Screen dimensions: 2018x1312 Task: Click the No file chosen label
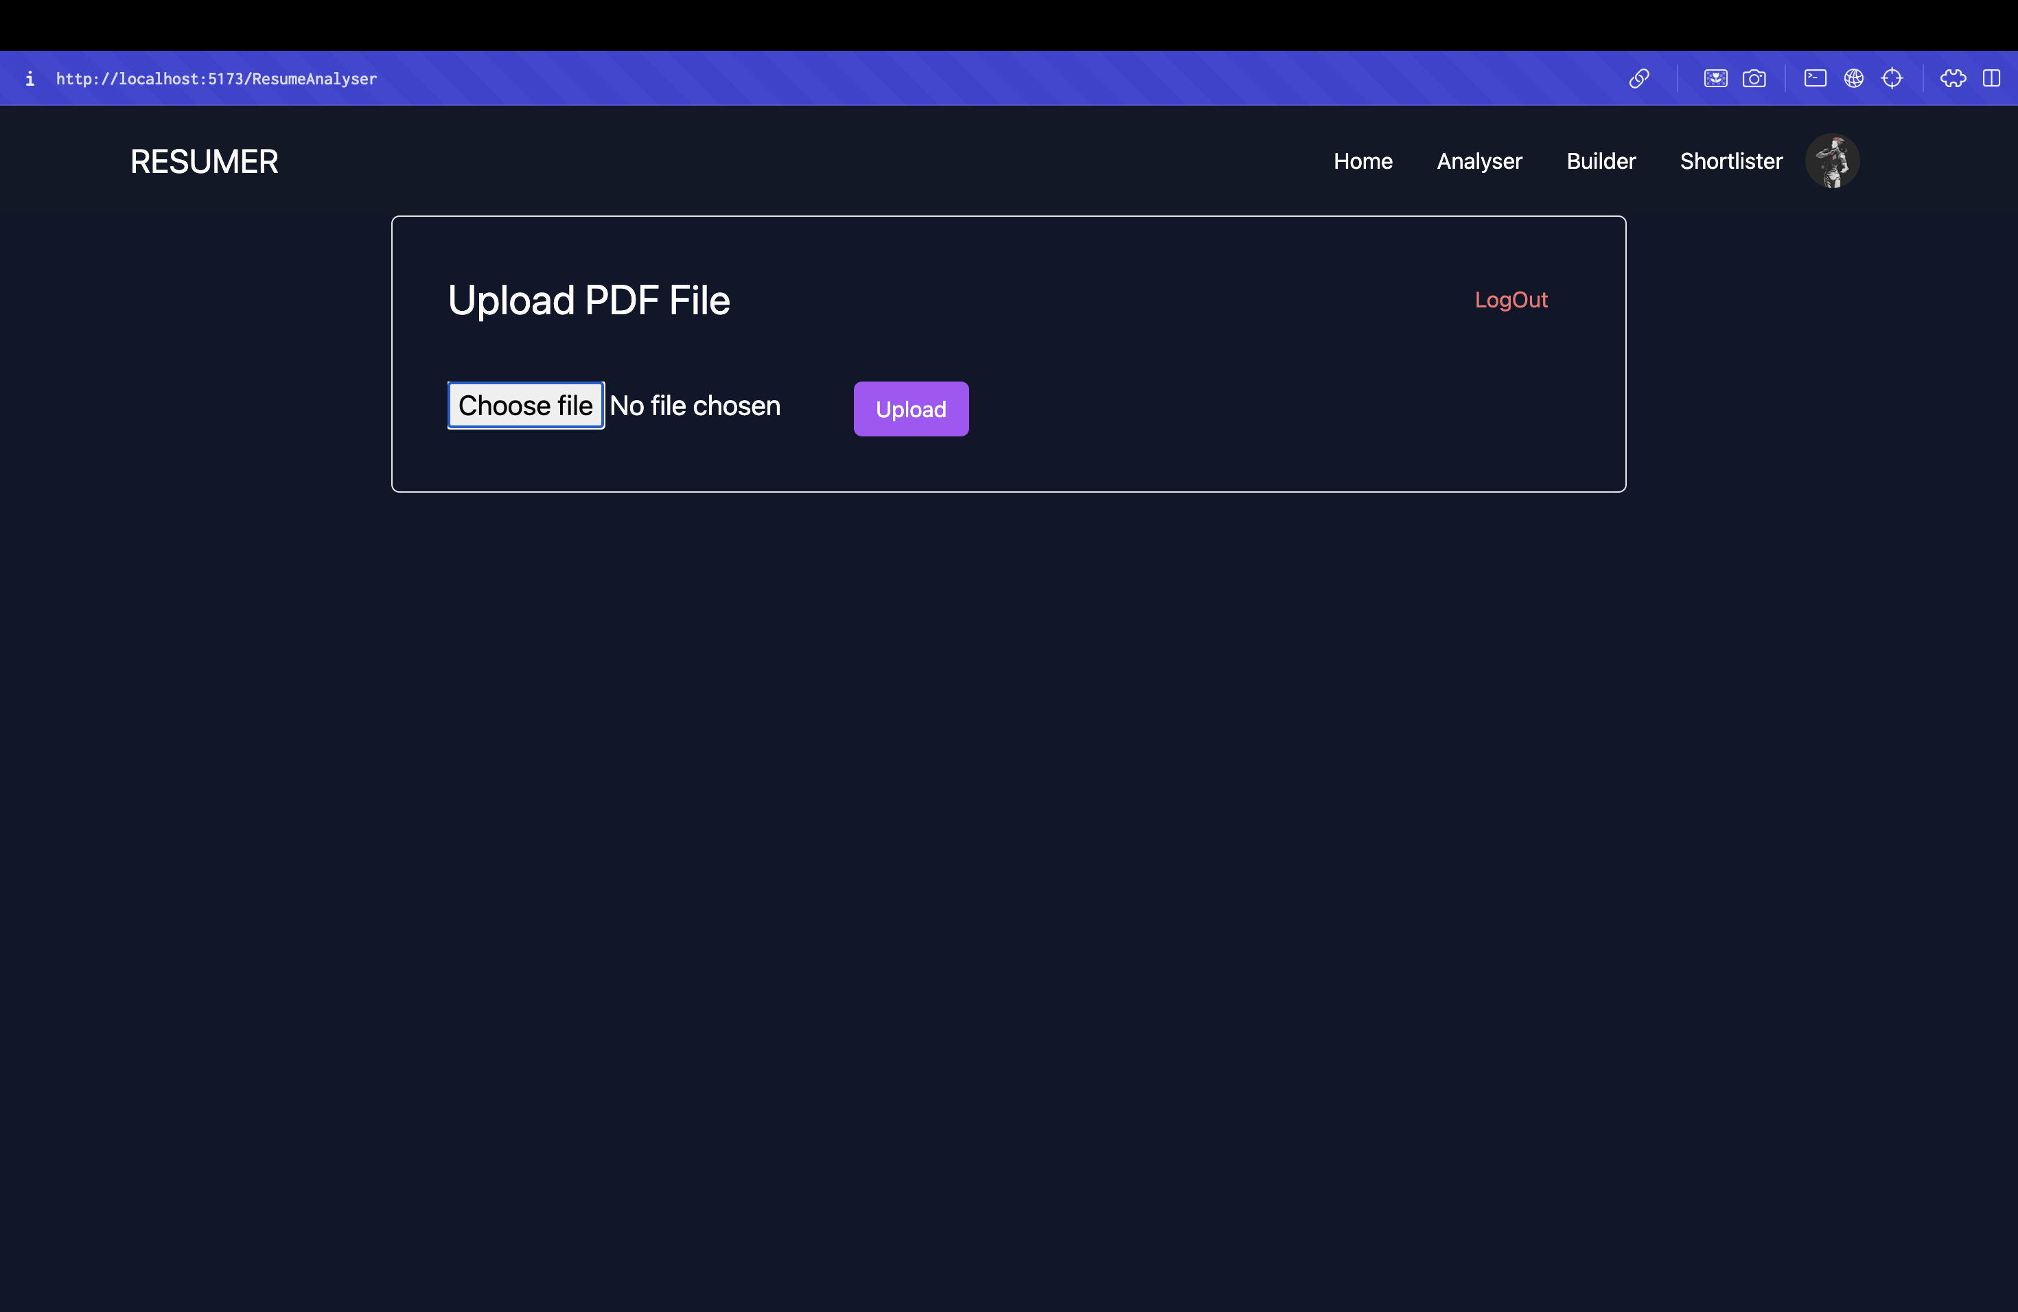point(695,406)
